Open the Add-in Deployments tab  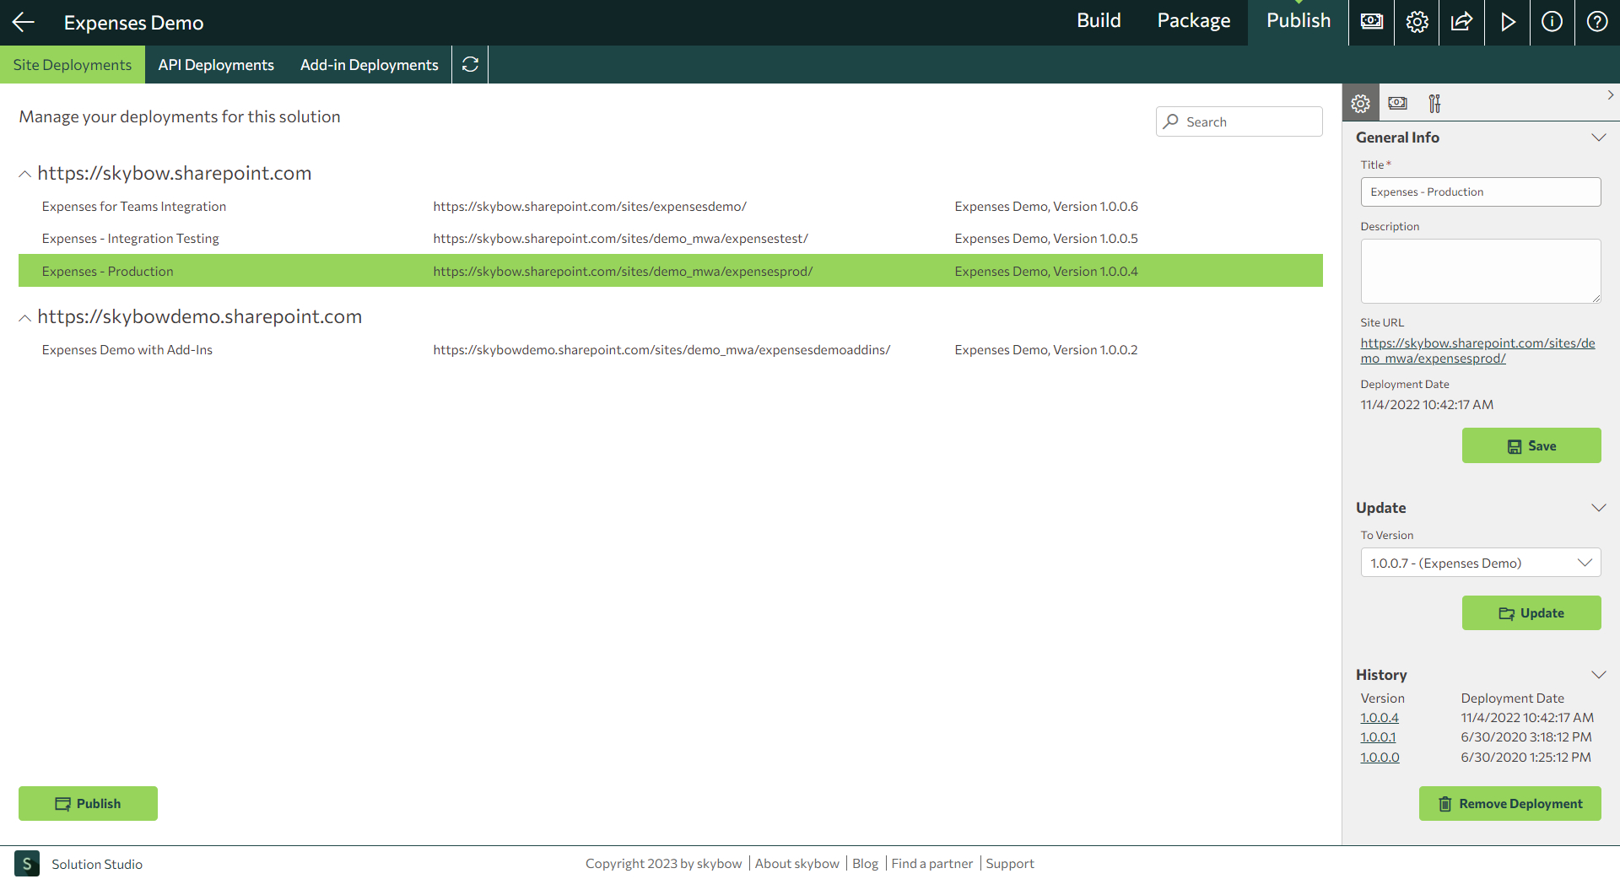point(369,64)
